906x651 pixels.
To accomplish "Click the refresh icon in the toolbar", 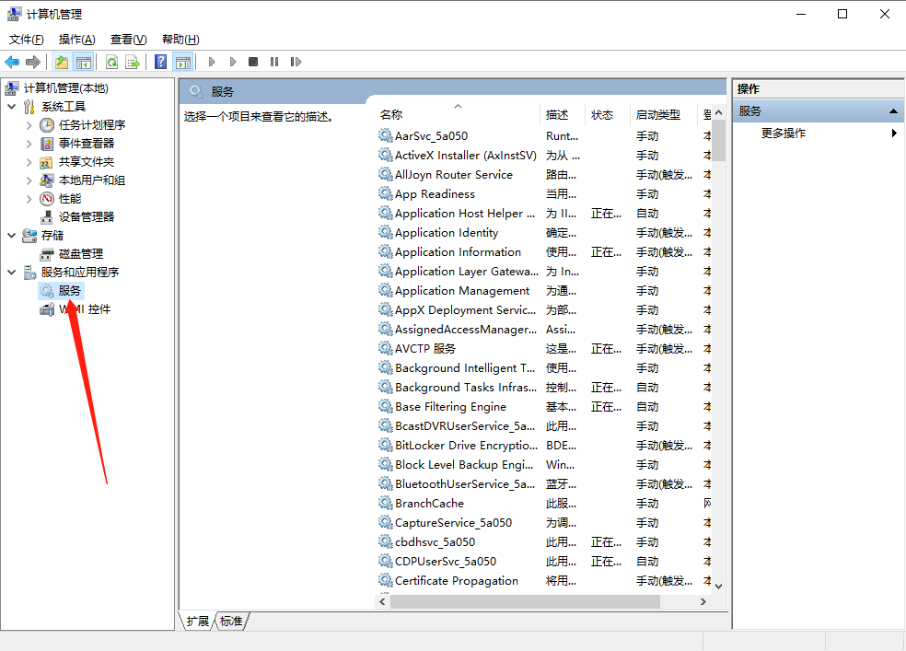I will coord(111,62).
